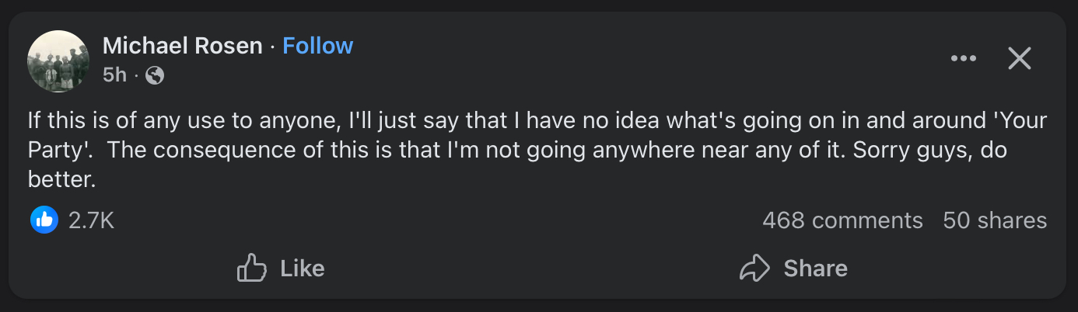The height and width of the screenshot is (312, 1078).
Task: Click the words "Sorry guys" in the post
Action: tap(907, 151)
